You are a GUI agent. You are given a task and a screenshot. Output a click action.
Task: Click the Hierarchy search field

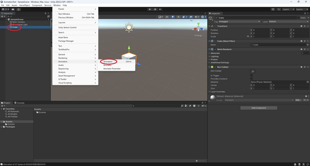pyautogui.click(x=27, y=16)
